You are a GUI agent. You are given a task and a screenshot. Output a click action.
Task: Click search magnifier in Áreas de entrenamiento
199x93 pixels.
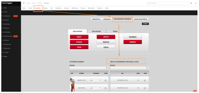147,68
